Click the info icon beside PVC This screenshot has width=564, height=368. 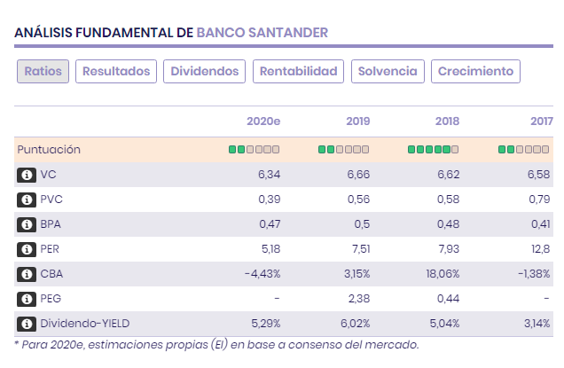[x=26, y=200]
